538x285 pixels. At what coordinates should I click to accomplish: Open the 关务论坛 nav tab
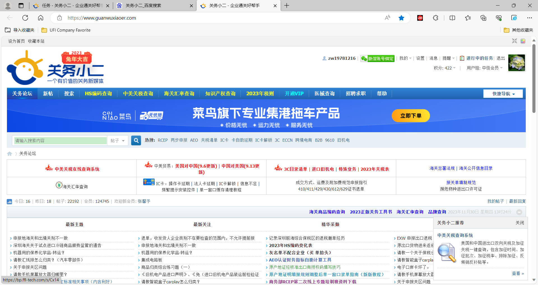22,94
